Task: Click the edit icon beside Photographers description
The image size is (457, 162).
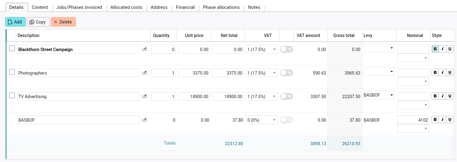Action: [x=145, y=73]
